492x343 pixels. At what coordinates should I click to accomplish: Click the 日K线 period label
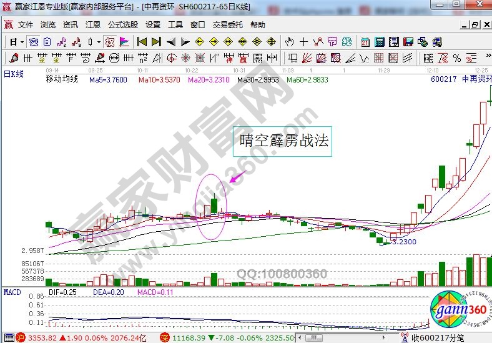[x=14, y=73]
